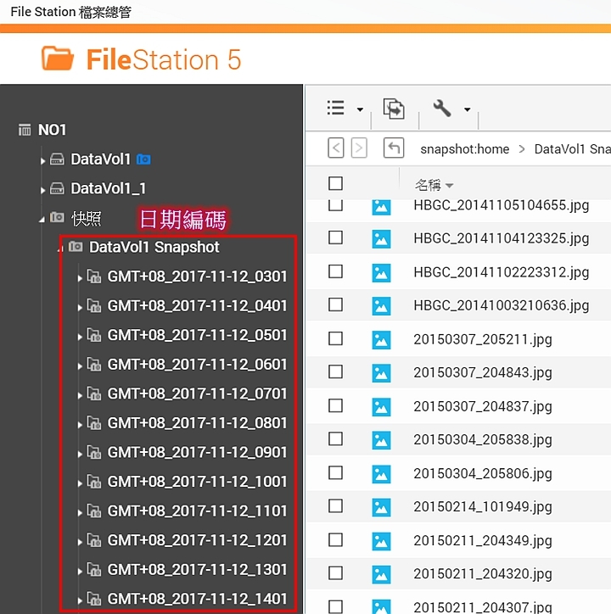Expand snapshot GMT+08_2017-11-12_0401

(80, 307)
